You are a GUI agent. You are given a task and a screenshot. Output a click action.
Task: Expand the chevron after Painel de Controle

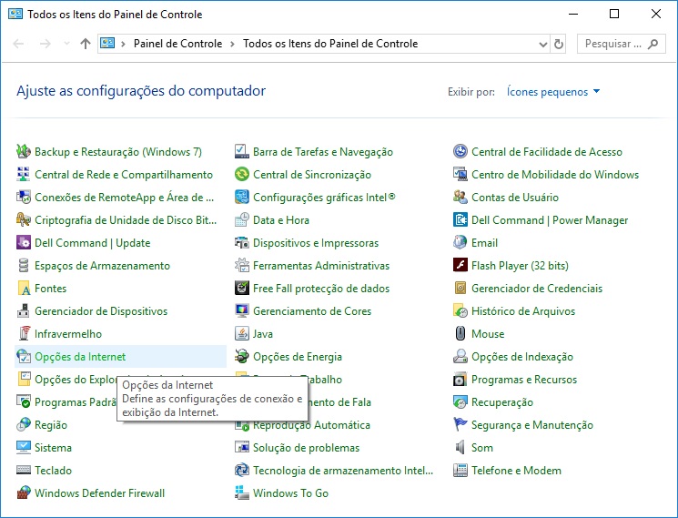coord(232,44)
